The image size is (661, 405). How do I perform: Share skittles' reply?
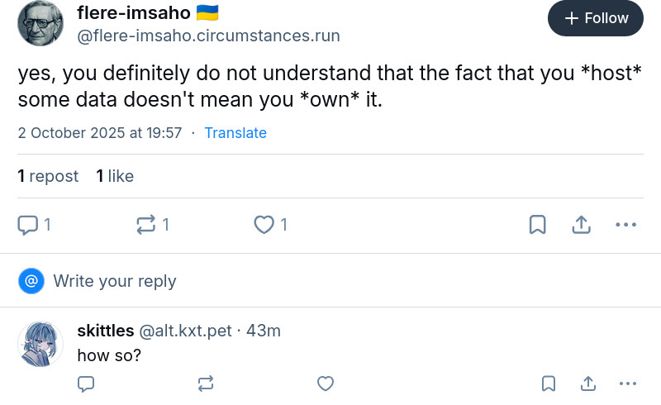pyautogui.click(x=588, y=384)
